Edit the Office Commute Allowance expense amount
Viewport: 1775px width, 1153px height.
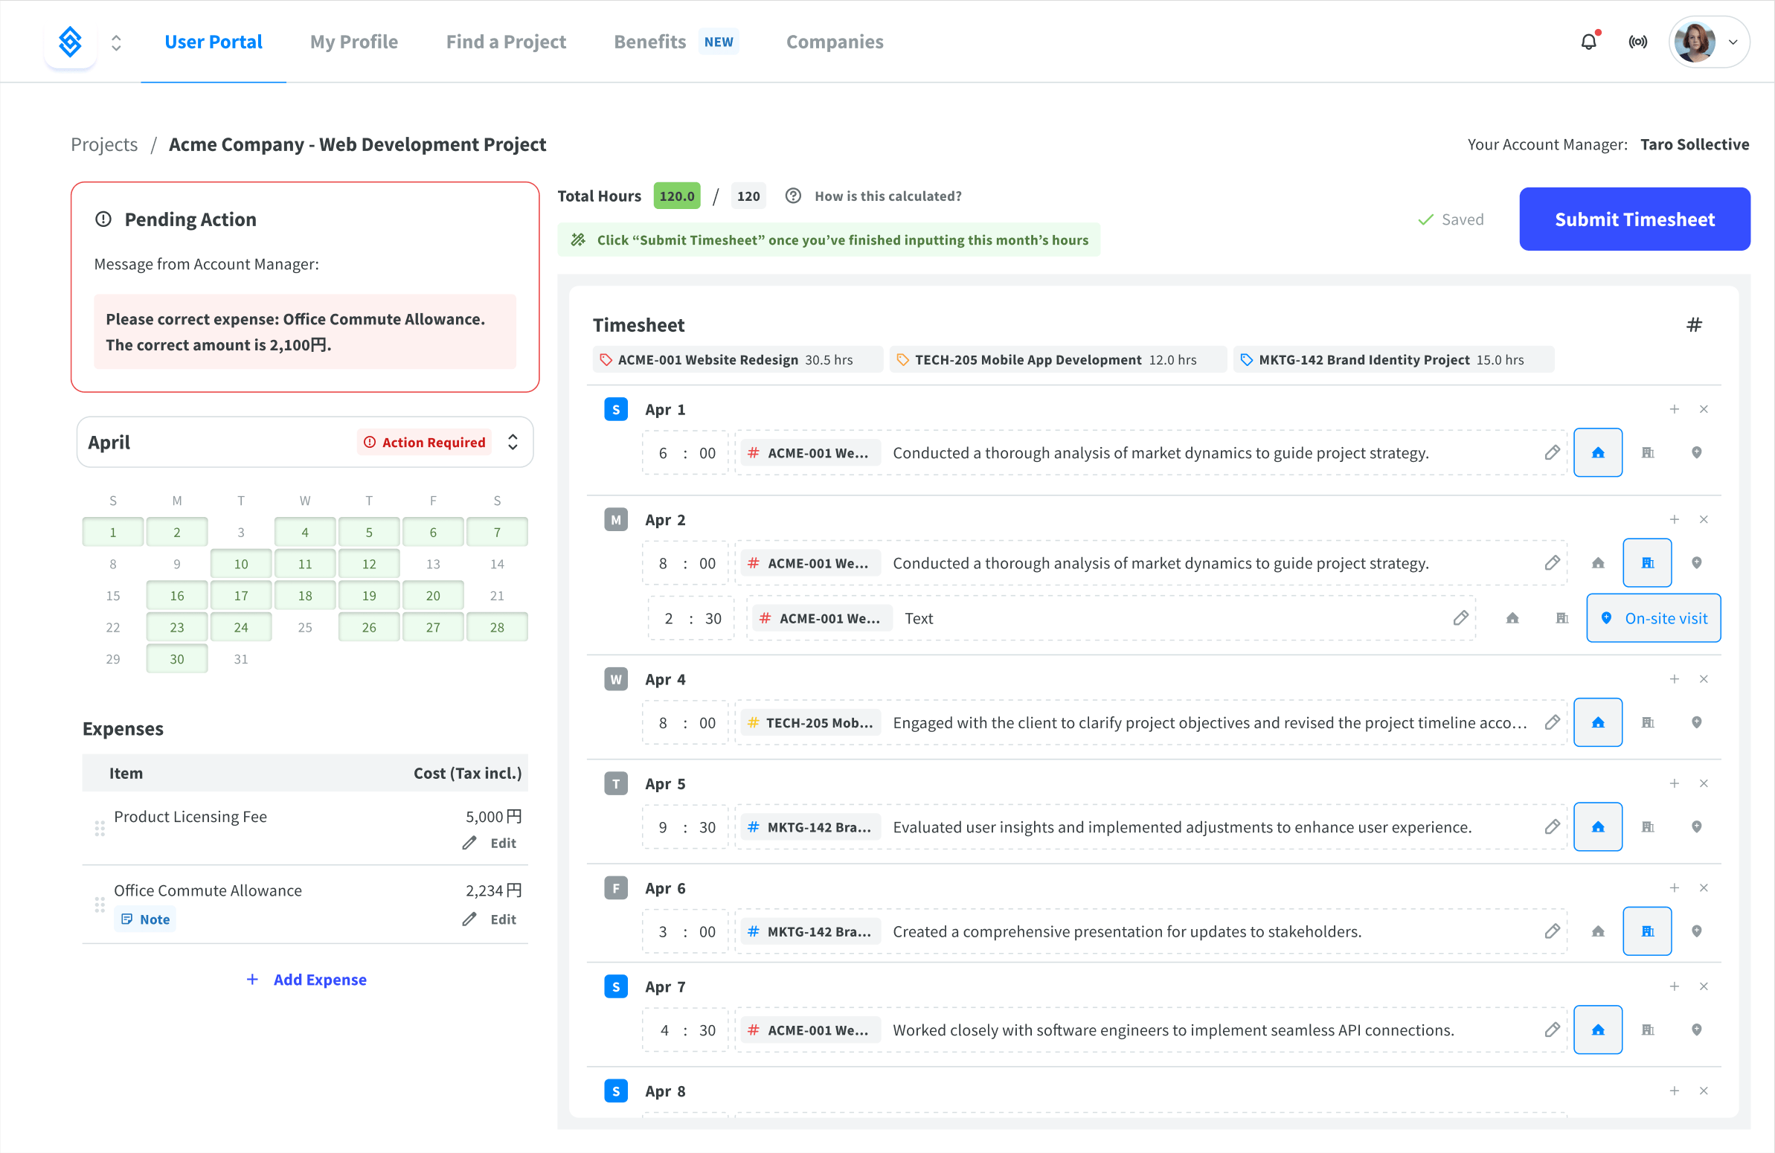click(x=491, y=919)
